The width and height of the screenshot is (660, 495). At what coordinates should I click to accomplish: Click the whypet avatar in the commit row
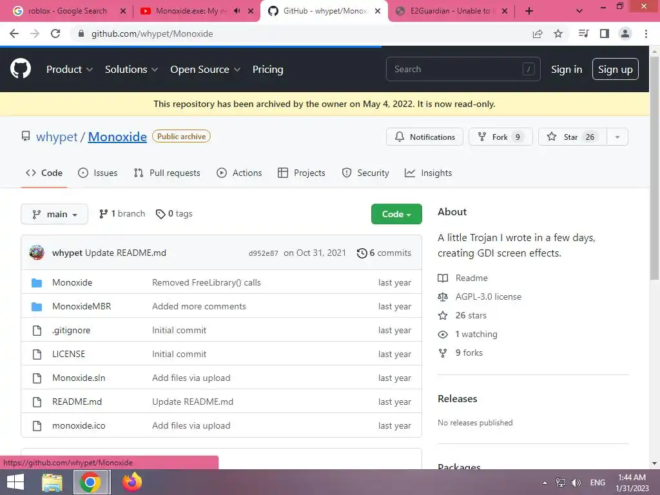[37, 253]
